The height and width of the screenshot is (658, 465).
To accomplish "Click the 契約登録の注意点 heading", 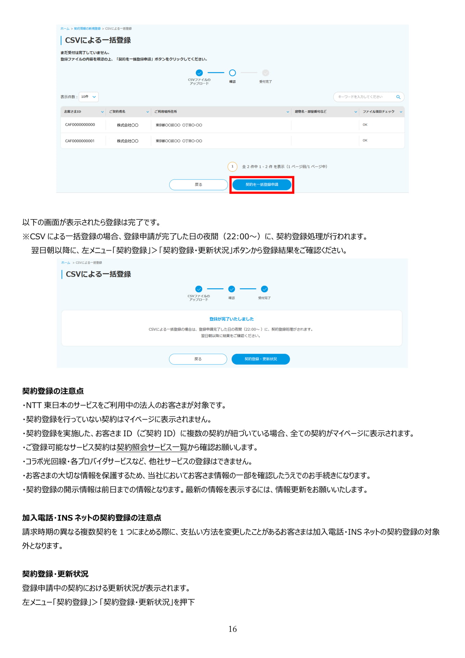I will [x=53, y=391].
